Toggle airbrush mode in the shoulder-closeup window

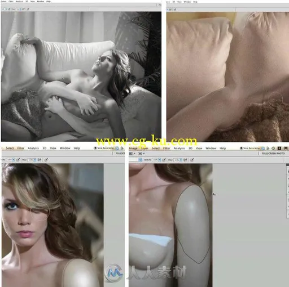[x=185, y=160]
